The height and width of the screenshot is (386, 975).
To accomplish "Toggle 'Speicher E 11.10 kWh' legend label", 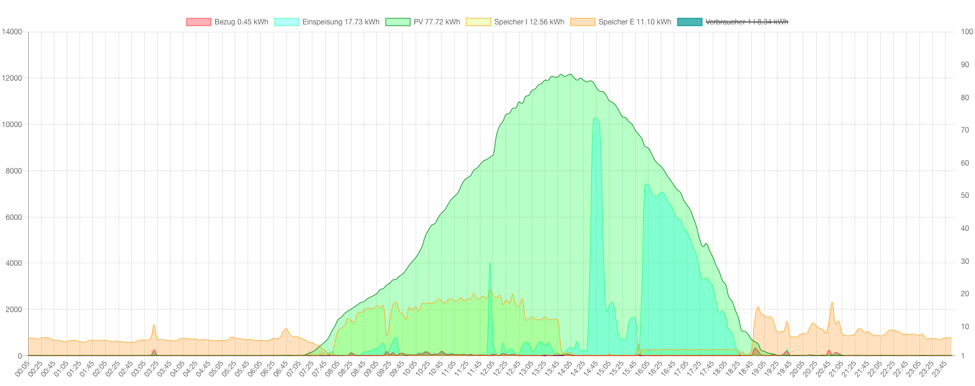I will click(635, 22).
